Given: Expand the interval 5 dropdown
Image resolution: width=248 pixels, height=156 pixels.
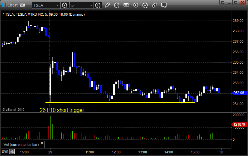Looking at the screenshot, I should pos(91,5).
